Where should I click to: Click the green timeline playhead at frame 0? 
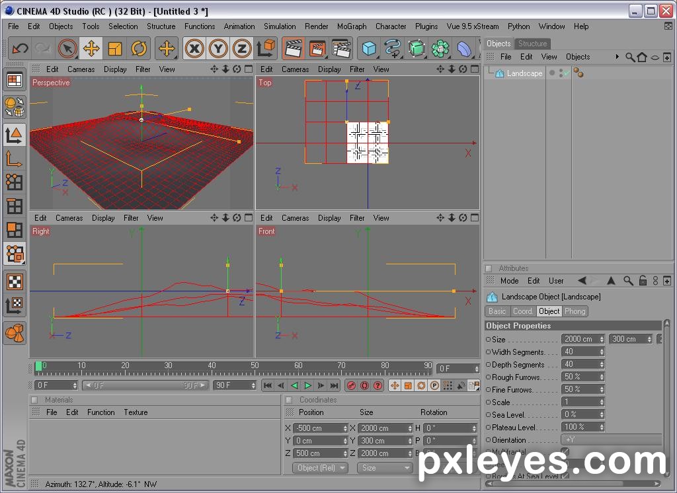tap(38, 366)
